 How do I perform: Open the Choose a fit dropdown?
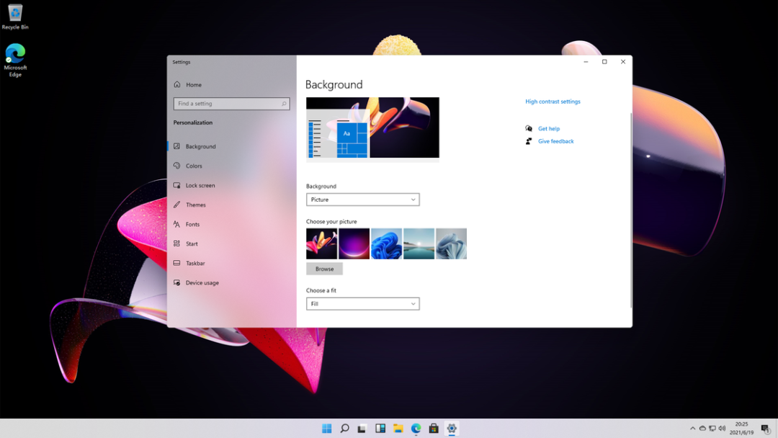pos(362,304)
